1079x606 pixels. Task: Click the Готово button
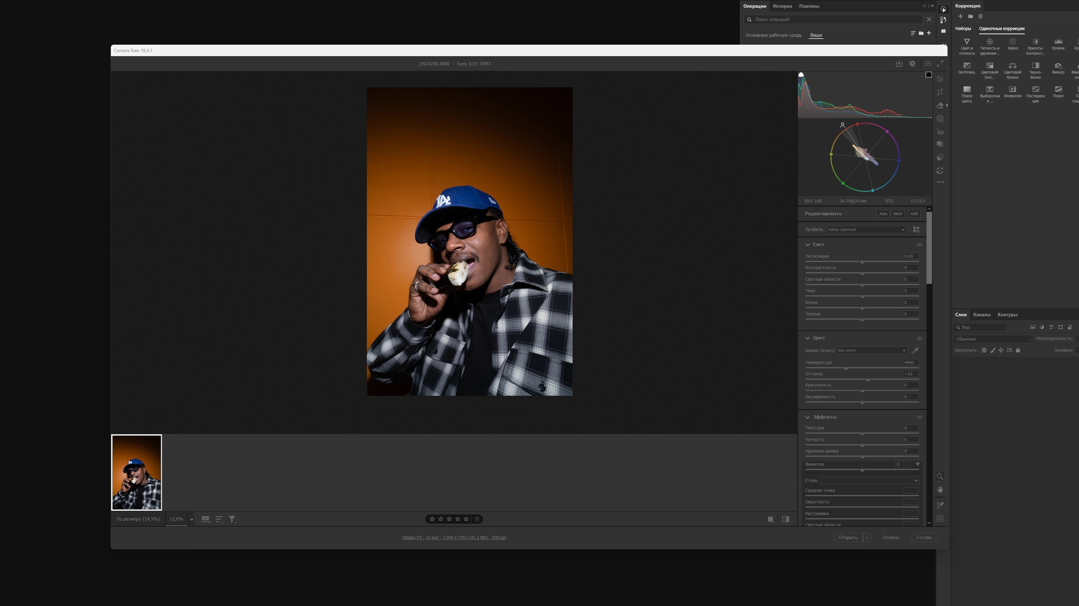tap(924, 537)
